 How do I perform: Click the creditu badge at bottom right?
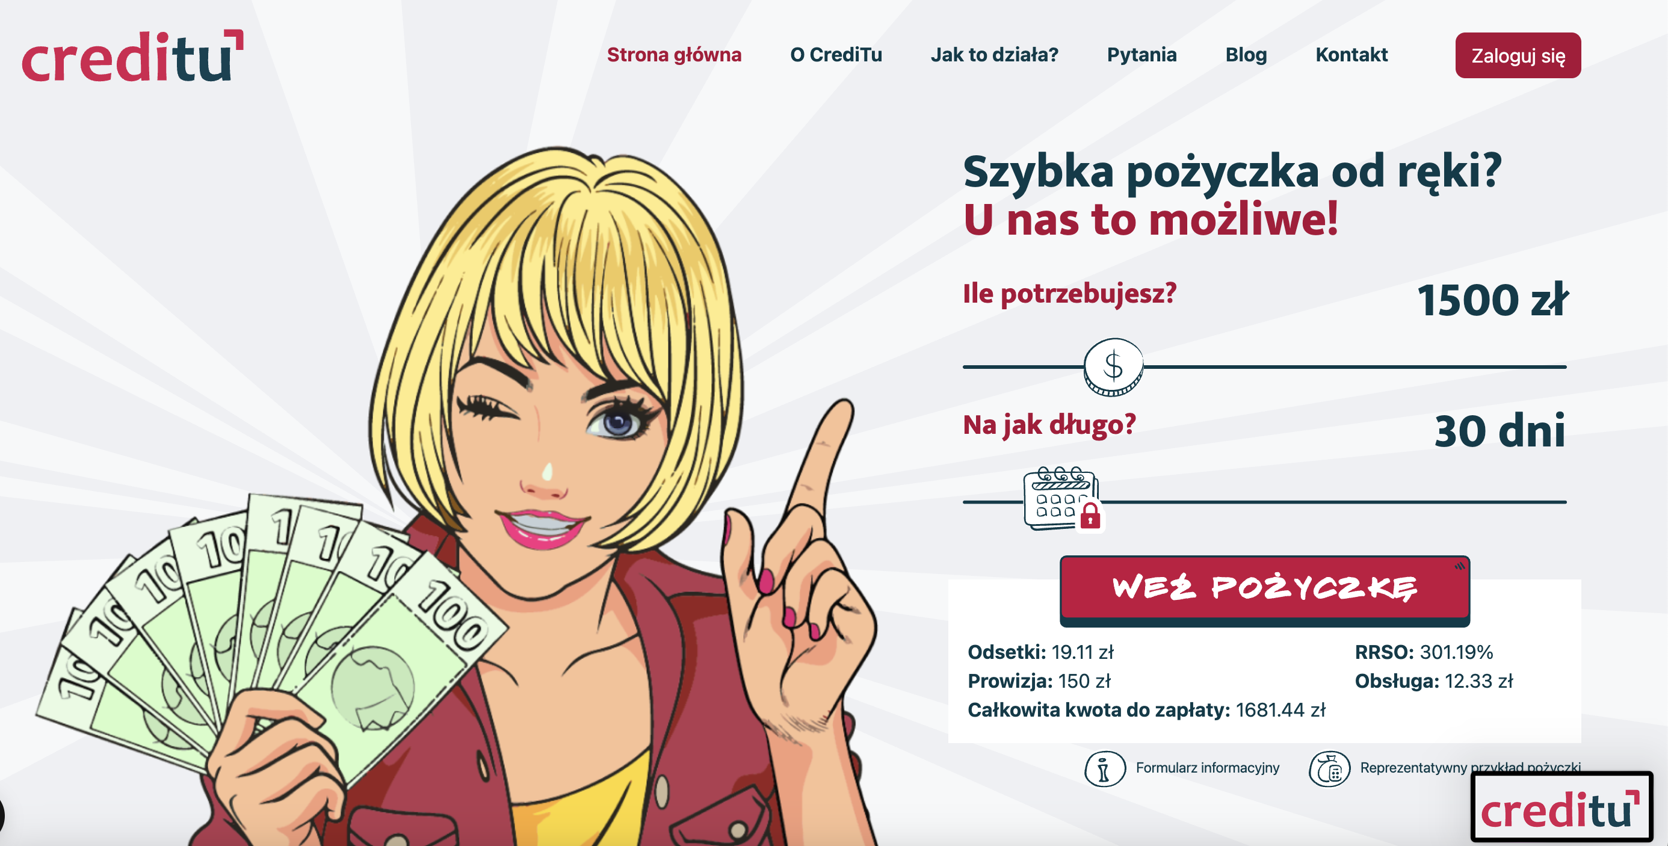point(1561,807)
